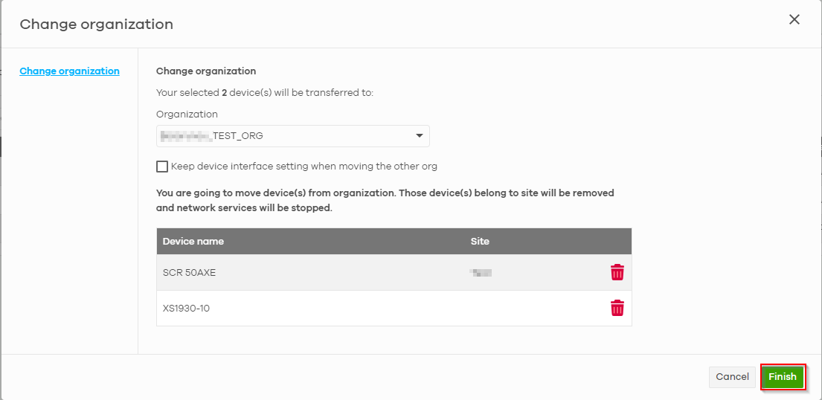Click the Organization field label

click(x=187, y=114)
